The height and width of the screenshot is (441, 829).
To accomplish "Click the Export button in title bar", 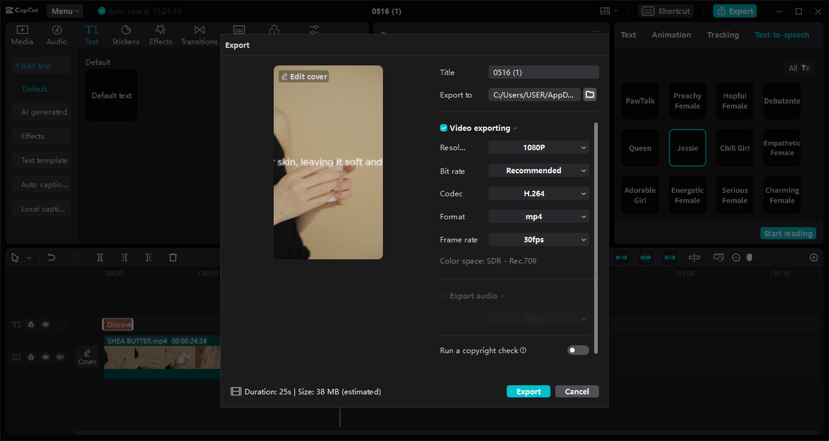I will [x=734, y=11].
